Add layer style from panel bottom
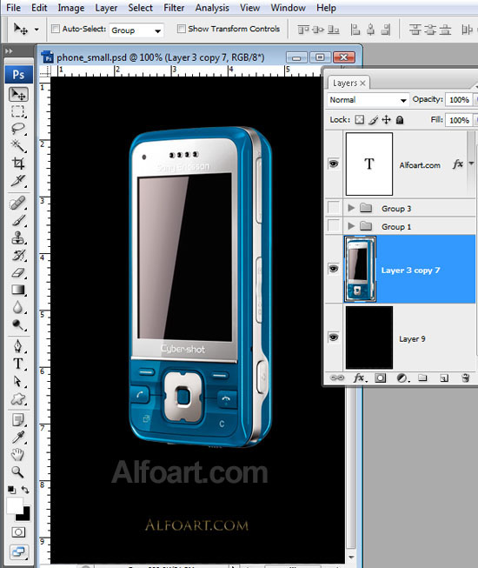Screen dimensions: 478x568 [x=360, y=378]
